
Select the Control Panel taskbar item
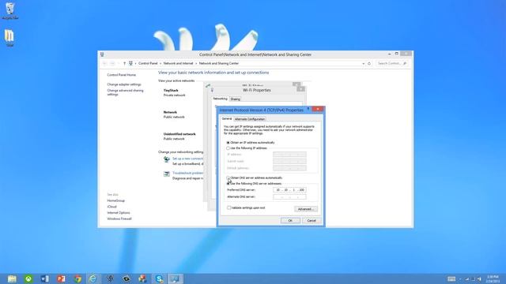(x=176, y=278)
